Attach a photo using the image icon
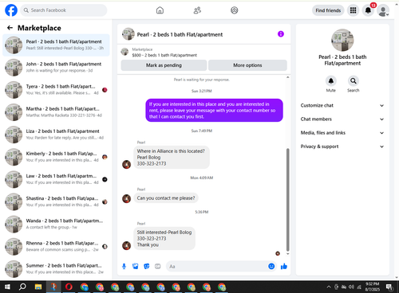Screen dimensions: 399x293 click(136, 266)
